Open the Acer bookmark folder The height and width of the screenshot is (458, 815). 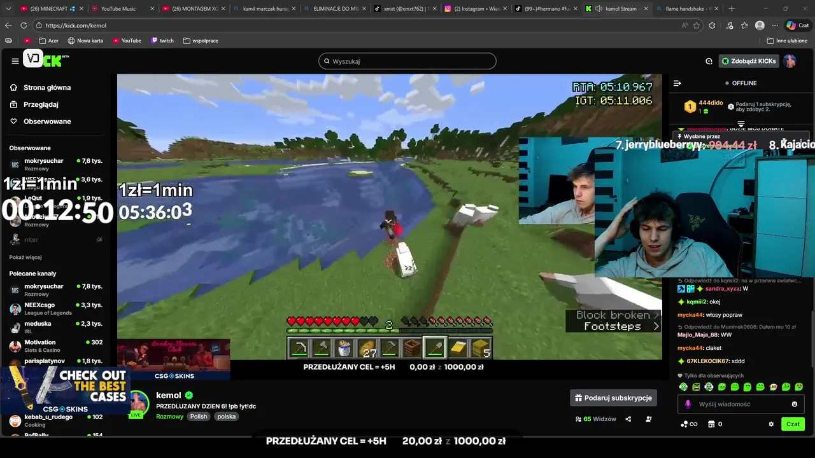click(48, 41)
